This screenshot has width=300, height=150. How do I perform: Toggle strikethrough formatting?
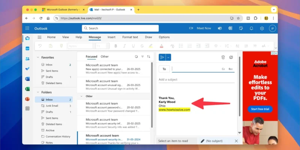(142, 46)
